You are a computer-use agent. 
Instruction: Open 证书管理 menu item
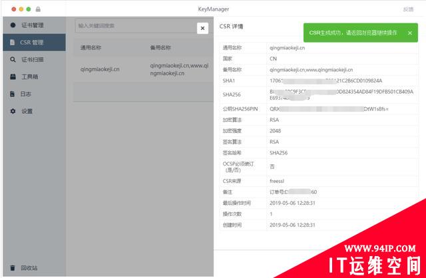[34, 25]
